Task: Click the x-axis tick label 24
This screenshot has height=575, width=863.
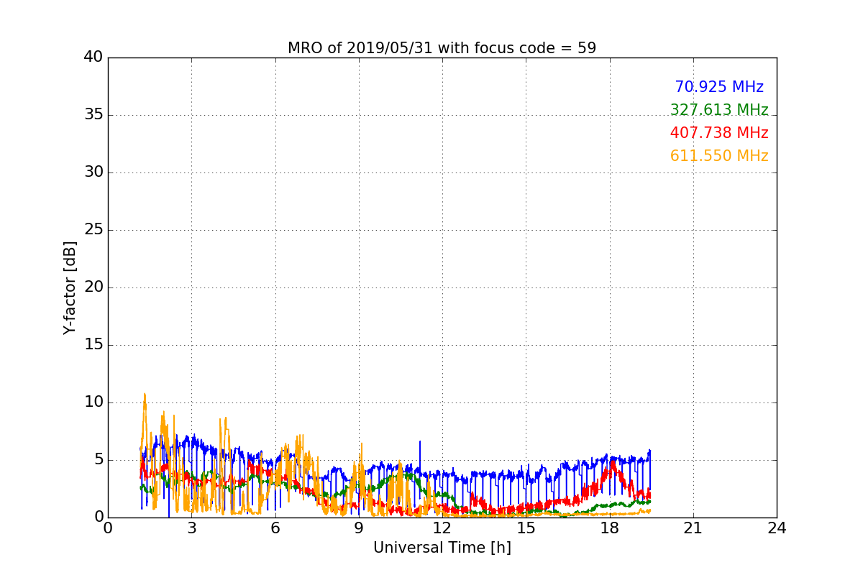Action: point(777,528)
